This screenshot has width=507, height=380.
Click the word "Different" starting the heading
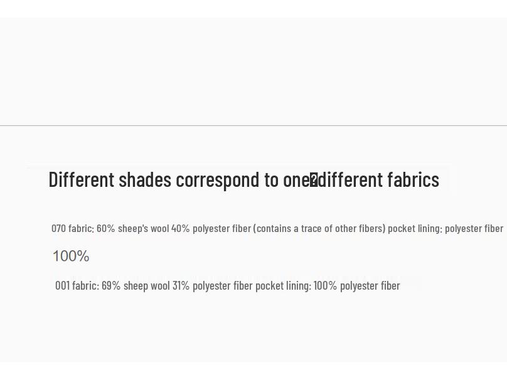pyautogui.click(x=82, y=180)
